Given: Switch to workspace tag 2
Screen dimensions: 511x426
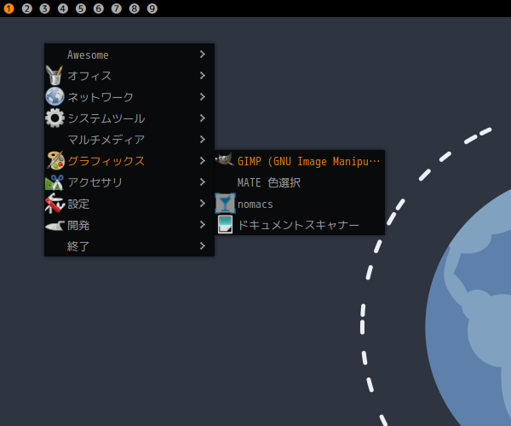Looking at the screenshot, I should point(26,9).
